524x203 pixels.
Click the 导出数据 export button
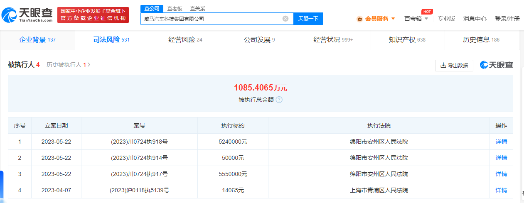pos(454,65)
